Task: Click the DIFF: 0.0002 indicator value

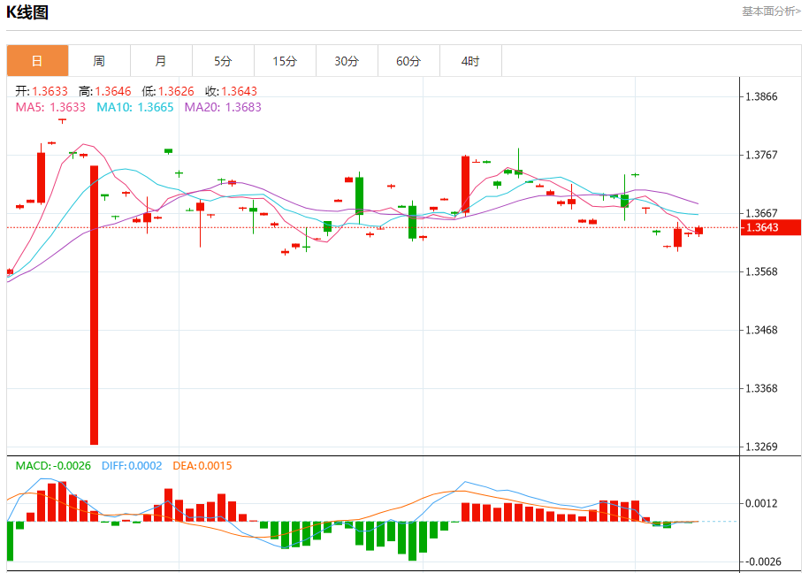Action: [132, 466]
